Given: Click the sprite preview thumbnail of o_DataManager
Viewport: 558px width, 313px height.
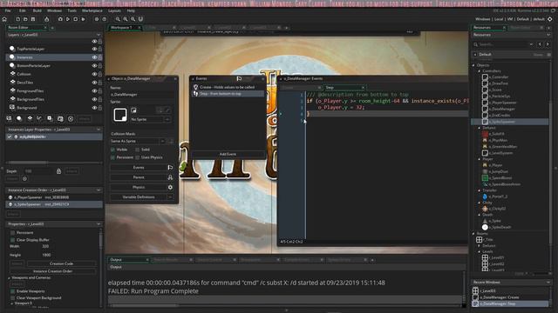Looking at the screenshot, I should pyautogui.click(x=120, y=115).
